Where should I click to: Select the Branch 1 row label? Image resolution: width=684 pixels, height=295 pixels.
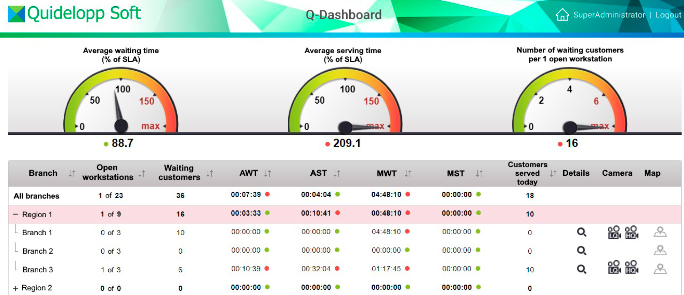tap(37, 232)
